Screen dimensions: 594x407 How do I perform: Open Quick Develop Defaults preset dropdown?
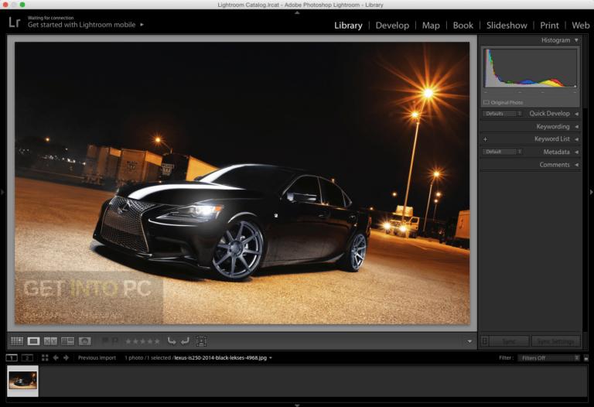point(502,114)
